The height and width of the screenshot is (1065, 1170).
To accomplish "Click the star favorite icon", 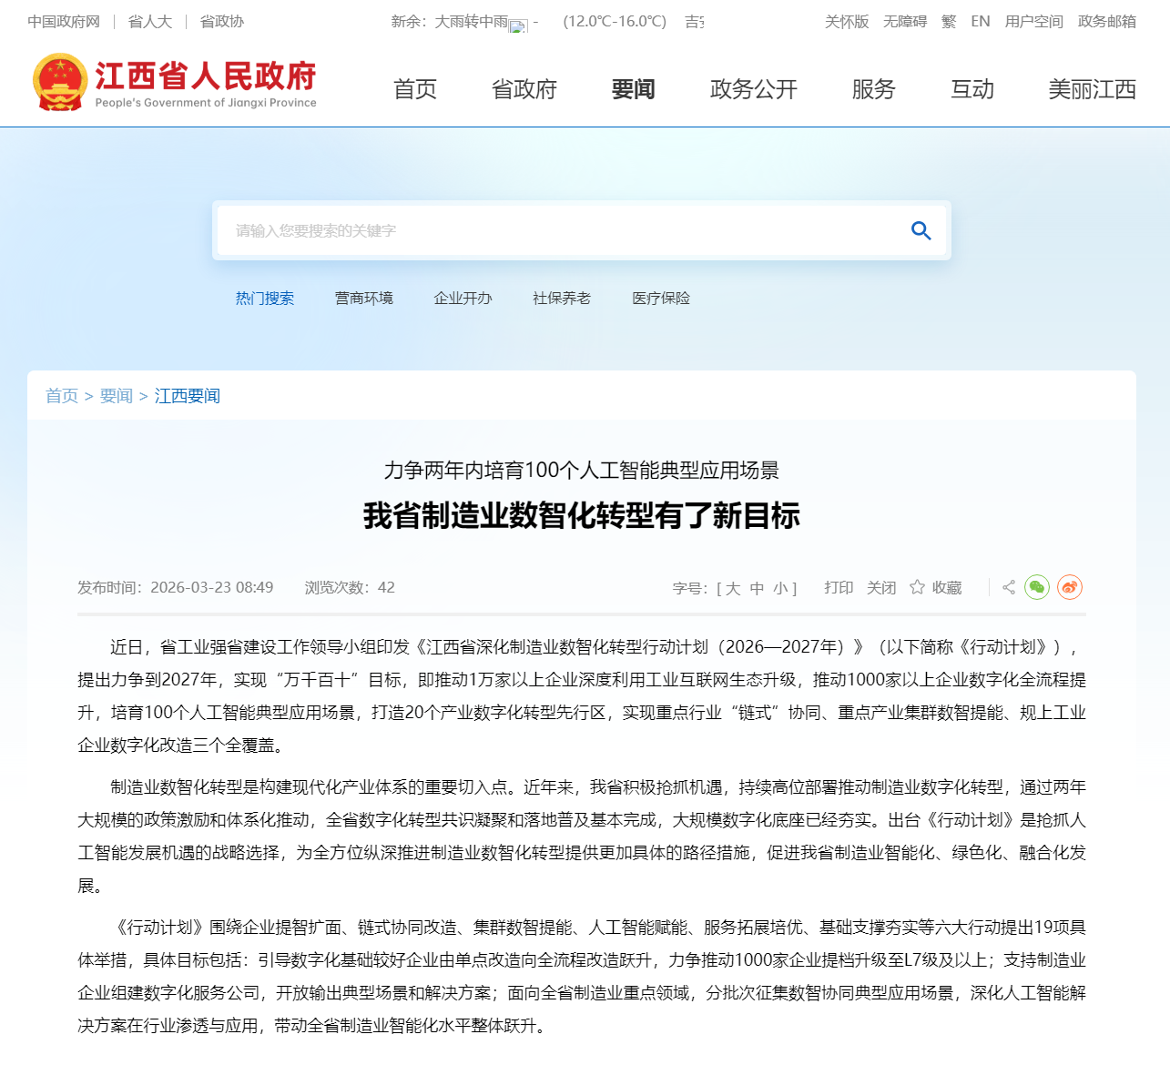I will [x=917, y=588].
